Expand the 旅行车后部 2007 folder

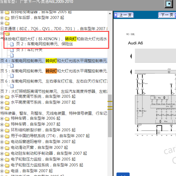pos(2,18)
